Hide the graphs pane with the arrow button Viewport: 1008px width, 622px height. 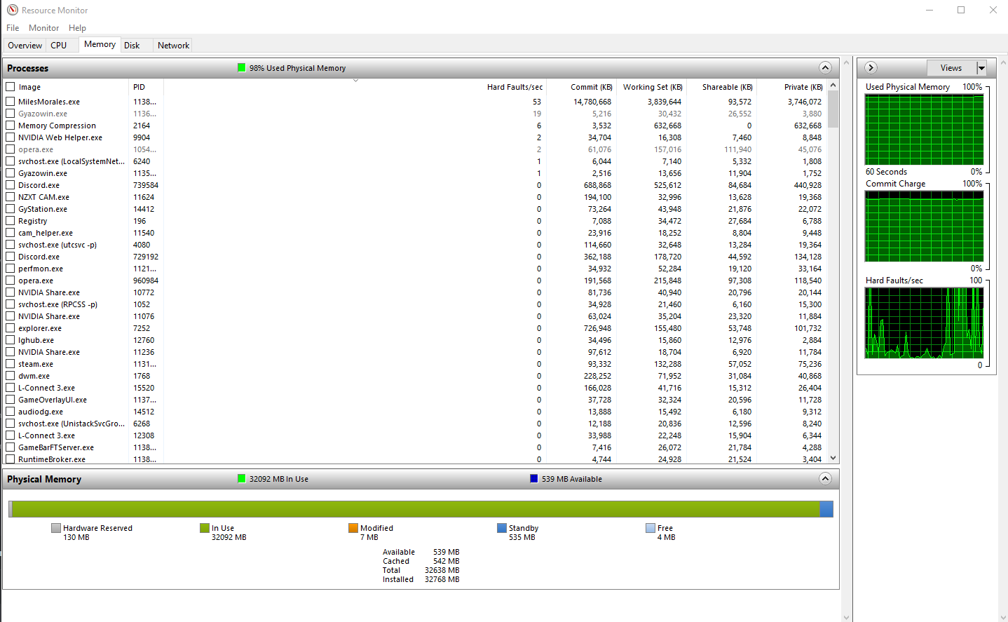pos(870,67)
